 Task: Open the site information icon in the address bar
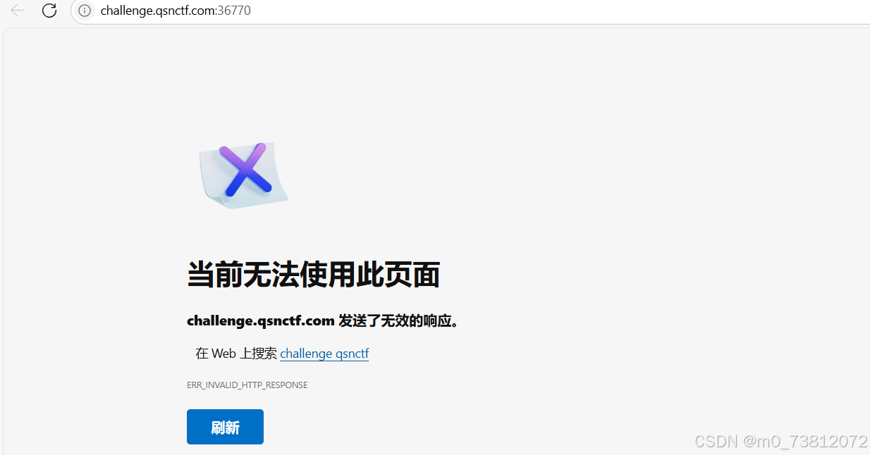click(85, 11)
